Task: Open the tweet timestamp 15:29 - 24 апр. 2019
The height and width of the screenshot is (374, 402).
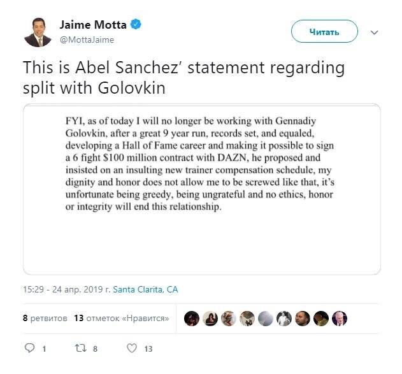Action: 66,289
